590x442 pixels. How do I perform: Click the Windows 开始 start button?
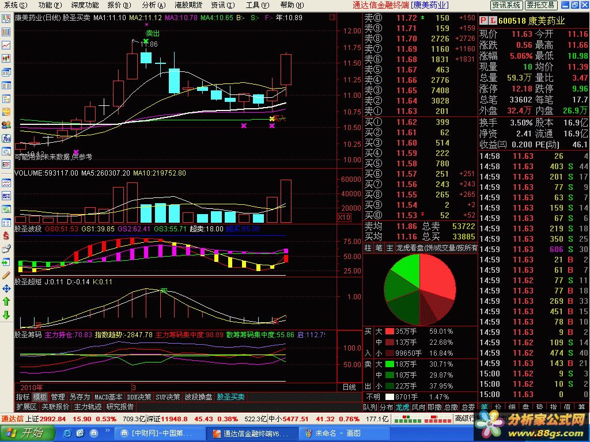tap(27, 433)
